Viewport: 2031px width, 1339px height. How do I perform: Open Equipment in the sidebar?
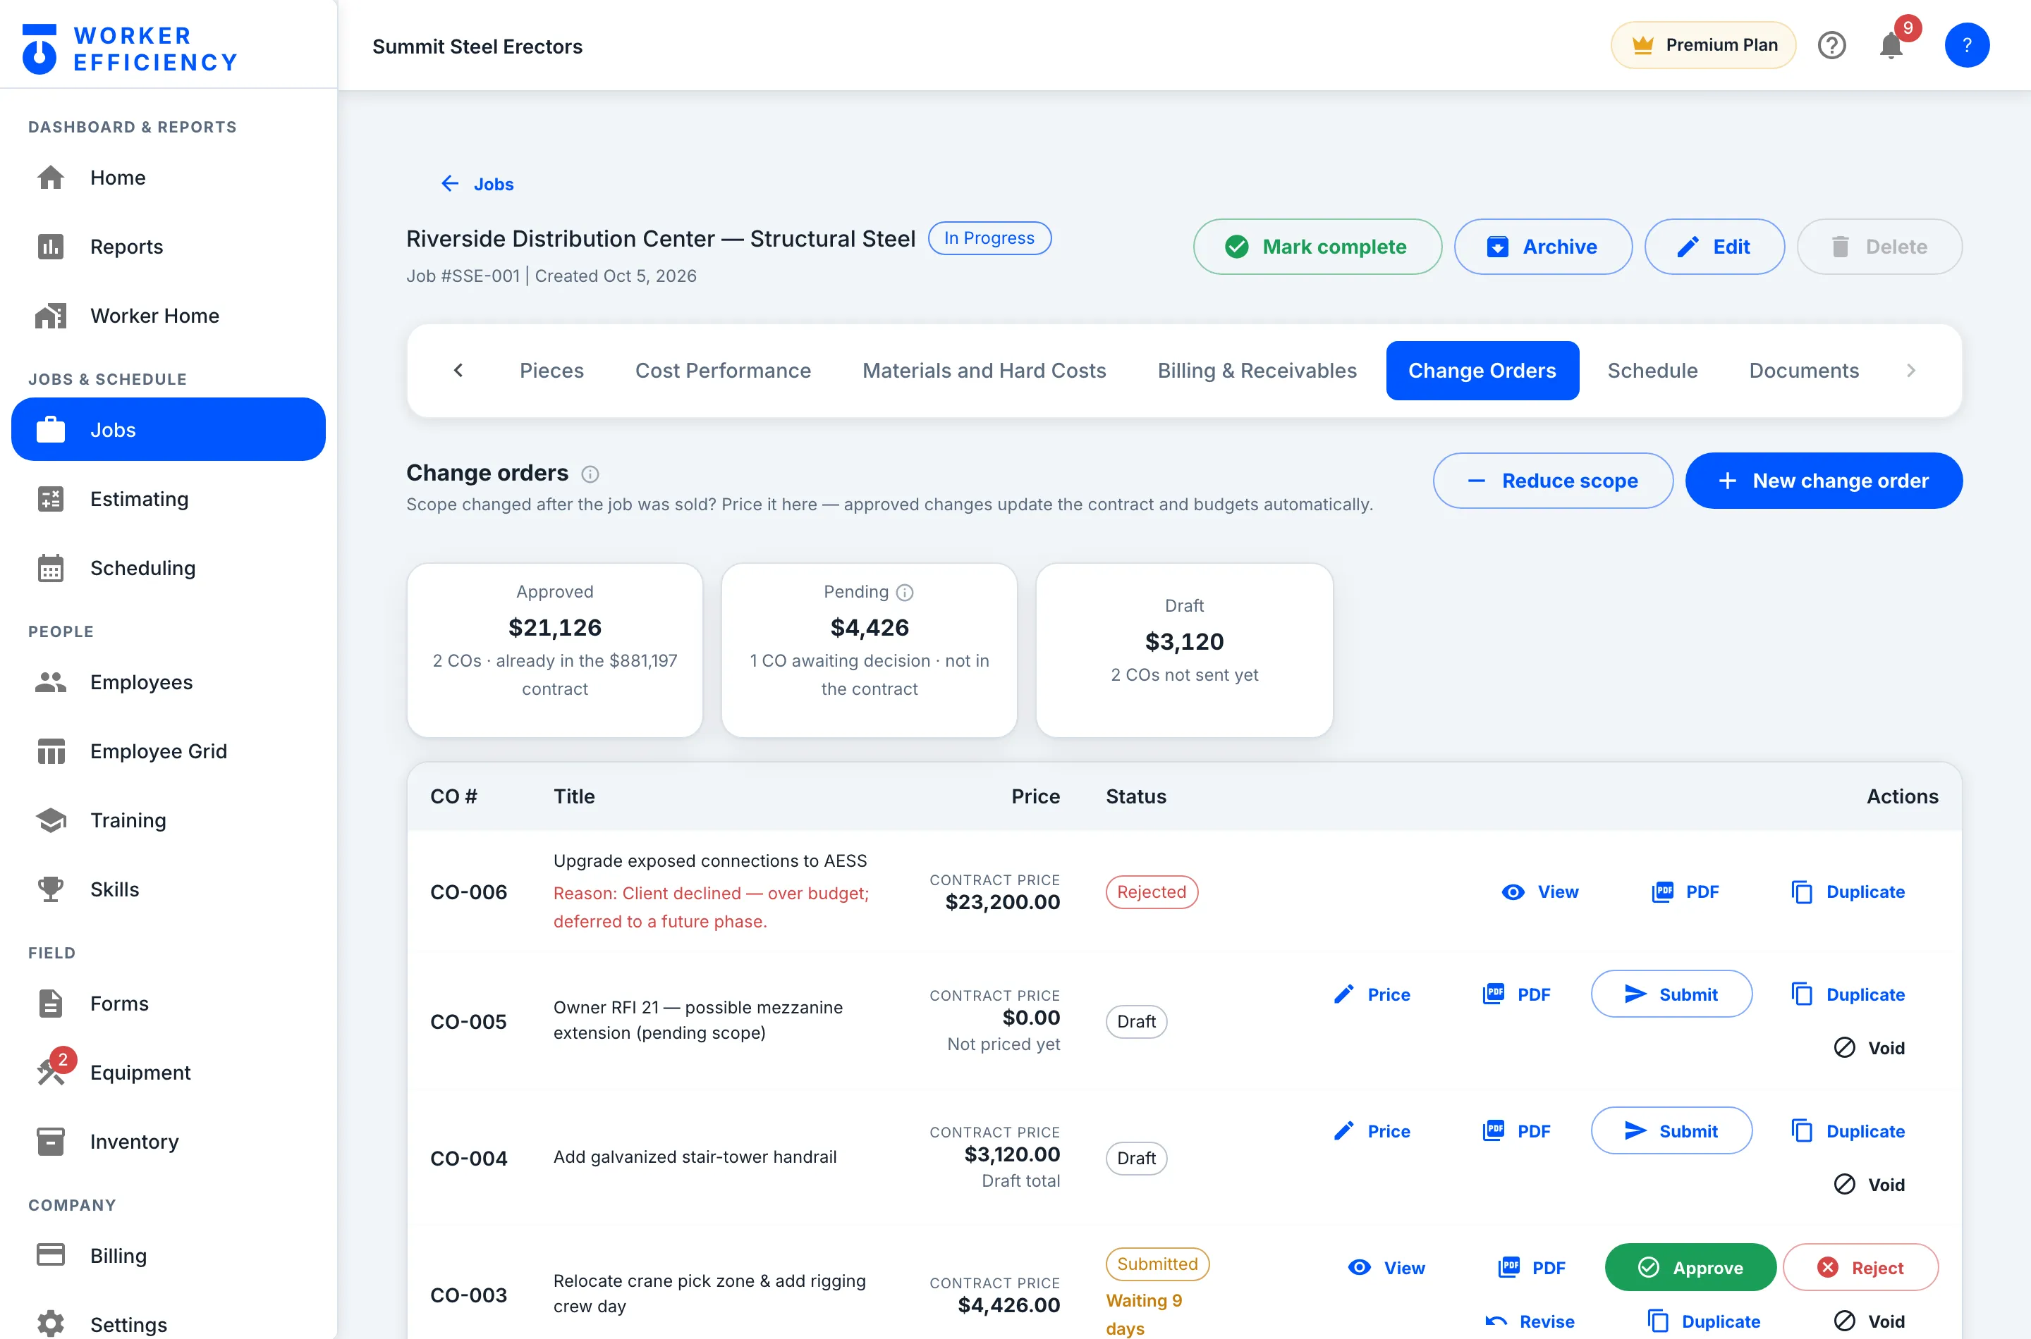(169, 1073)
